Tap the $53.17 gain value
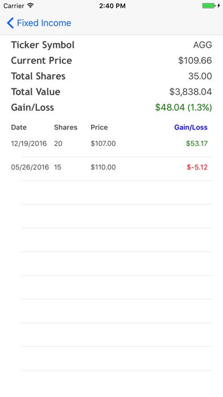 point(197,144)
